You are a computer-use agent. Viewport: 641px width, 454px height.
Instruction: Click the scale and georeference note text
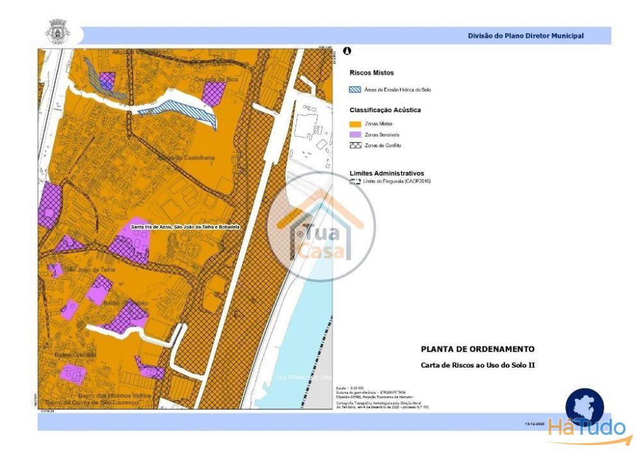pyautogui.click(x=382, y=398)
